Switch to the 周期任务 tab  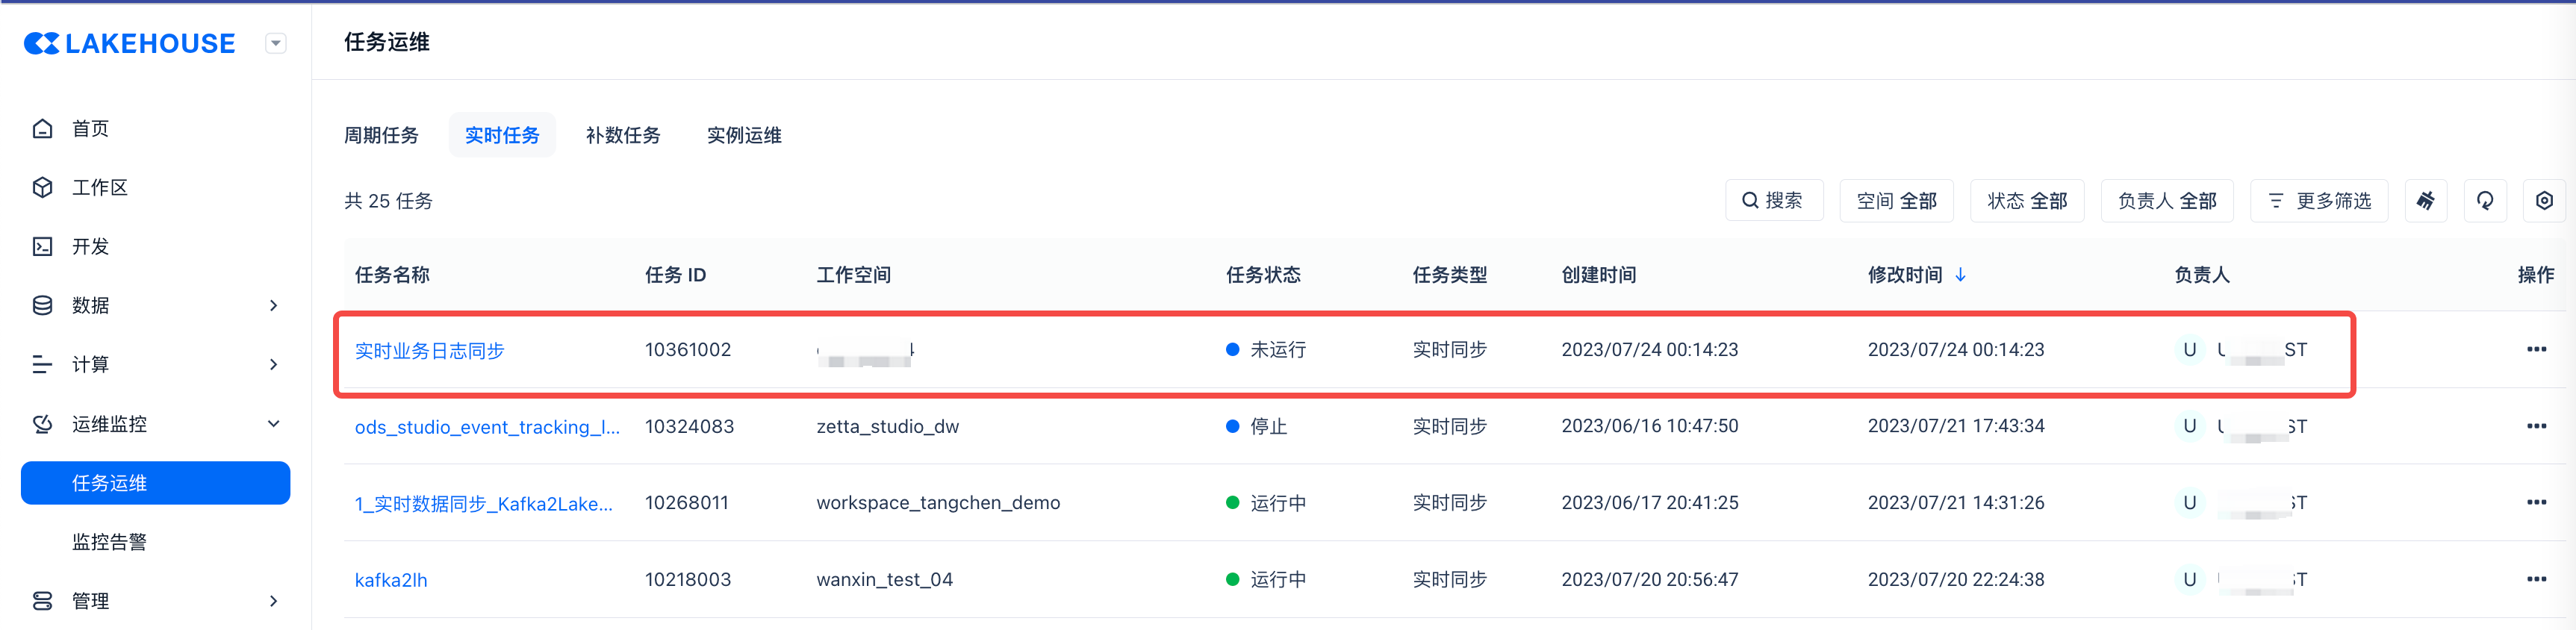click(x=381, y=136)
